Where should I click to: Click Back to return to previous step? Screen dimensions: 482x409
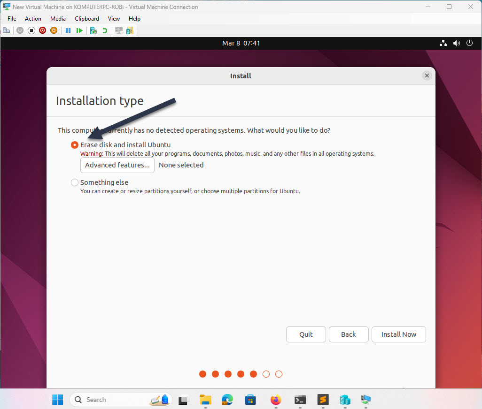pyautogui.click(x=349, y=334)
